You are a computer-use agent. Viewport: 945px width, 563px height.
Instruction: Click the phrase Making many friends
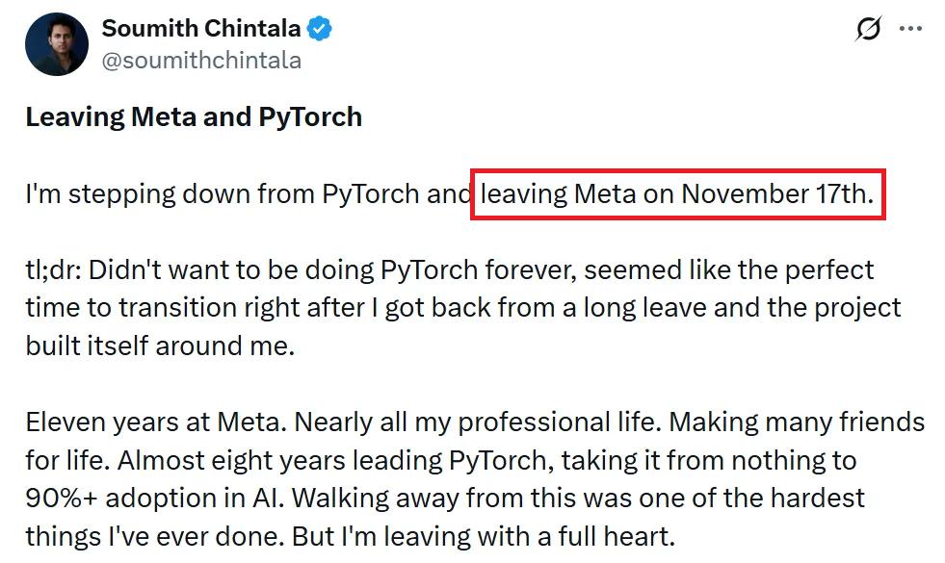(797, 422)
